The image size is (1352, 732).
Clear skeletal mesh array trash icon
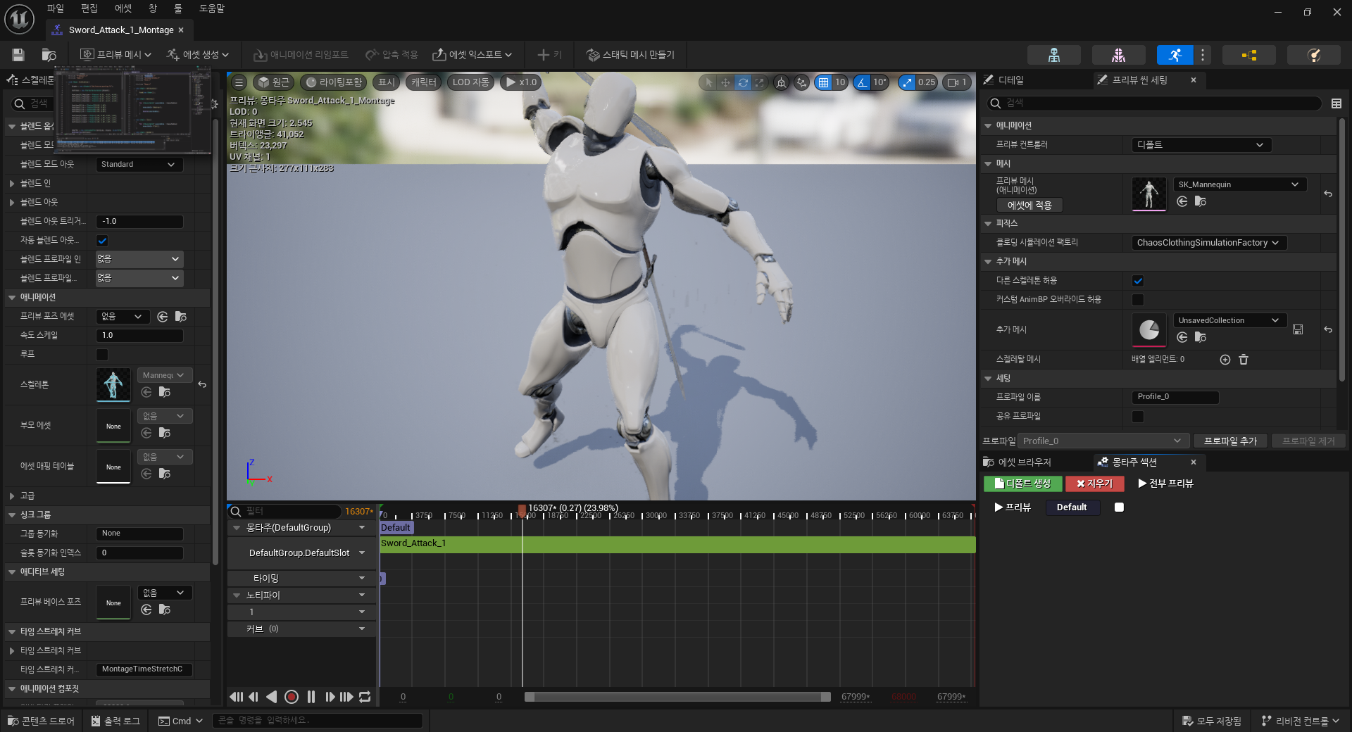coord(1244,360)
